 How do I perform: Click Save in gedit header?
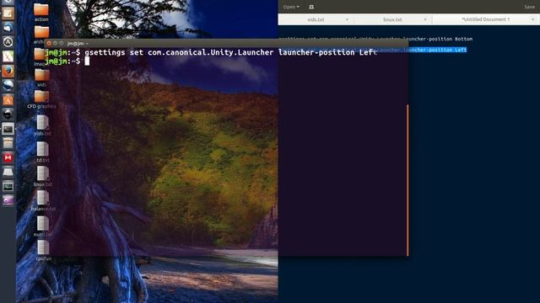tap(529, 7)
